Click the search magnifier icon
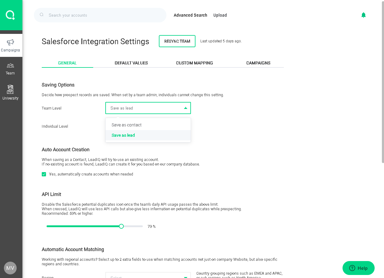This screenshot has height=278, width=384. click(42, 15)
